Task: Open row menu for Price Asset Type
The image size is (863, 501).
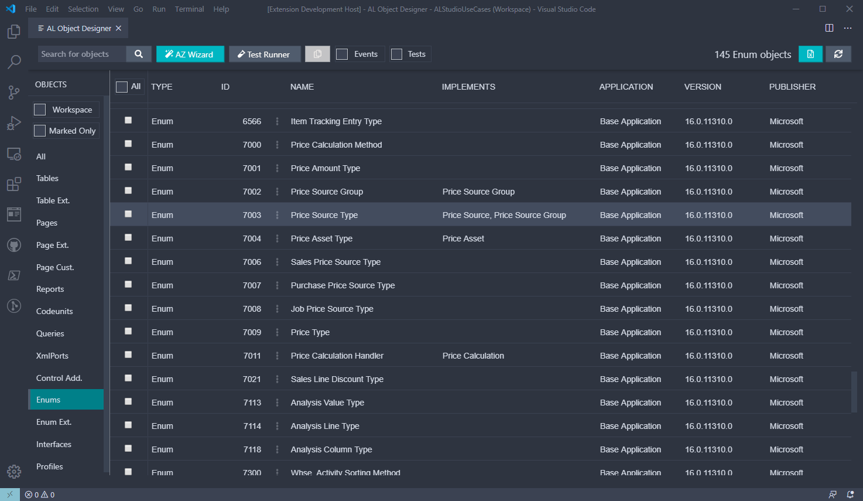Action: click(278, 238)
